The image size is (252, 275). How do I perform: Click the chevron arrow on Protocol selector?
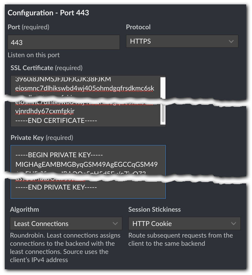point(231,42)
